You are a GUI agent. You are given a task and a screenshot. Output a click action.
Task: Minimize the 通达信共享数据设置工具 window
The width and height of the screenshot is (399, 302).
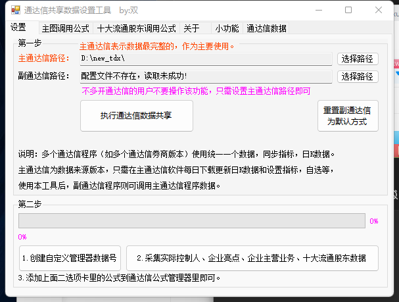(x=319, y=10)
